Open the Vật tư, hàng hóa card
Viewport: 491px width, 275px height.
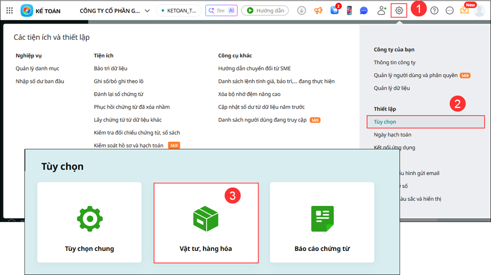coord(206,223)
